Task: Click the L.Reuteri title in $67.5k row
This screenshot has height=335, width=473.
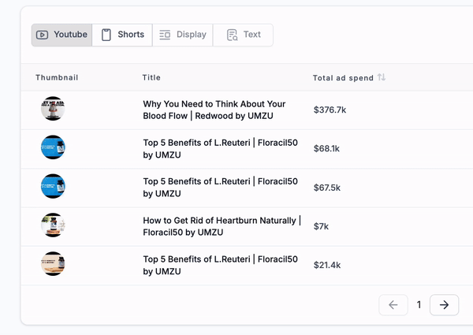Action: [x=221, y=188]
